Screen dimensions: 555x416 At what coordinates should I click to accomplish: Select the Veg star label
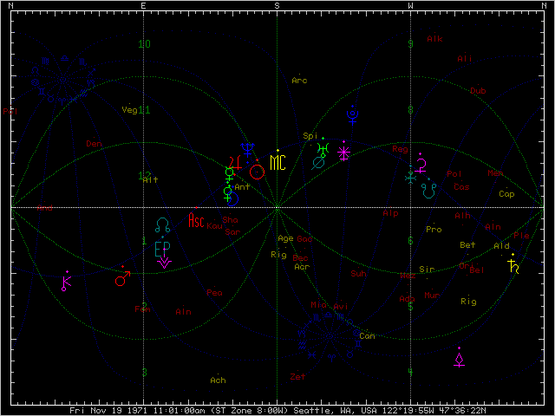coord(130,110)
